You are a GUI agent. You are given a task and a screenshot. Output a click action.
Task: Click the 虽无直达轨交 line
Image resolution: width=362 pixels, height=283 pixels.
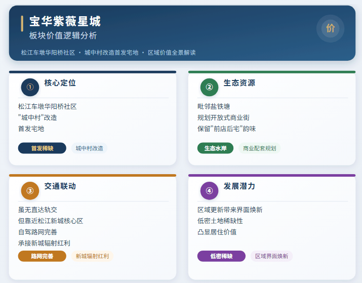(x=37, y=210)
